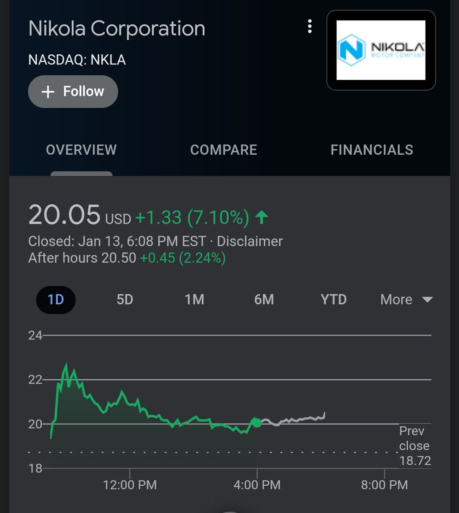Click the Nikola Corporation title
Screen dimensions: 459x513
[117, 29]
